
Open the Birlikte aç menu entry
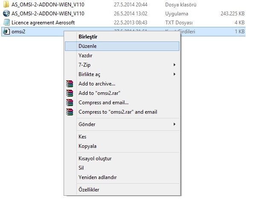pyautogui.click(x=122, y=74)
